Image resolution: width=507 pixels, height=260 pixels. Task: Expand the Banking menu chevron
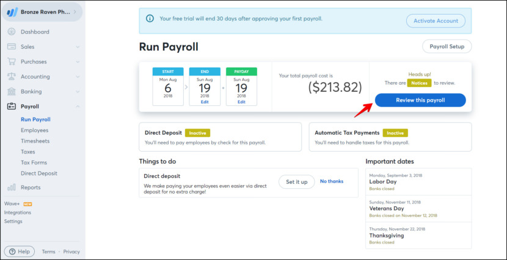point(78,92)
